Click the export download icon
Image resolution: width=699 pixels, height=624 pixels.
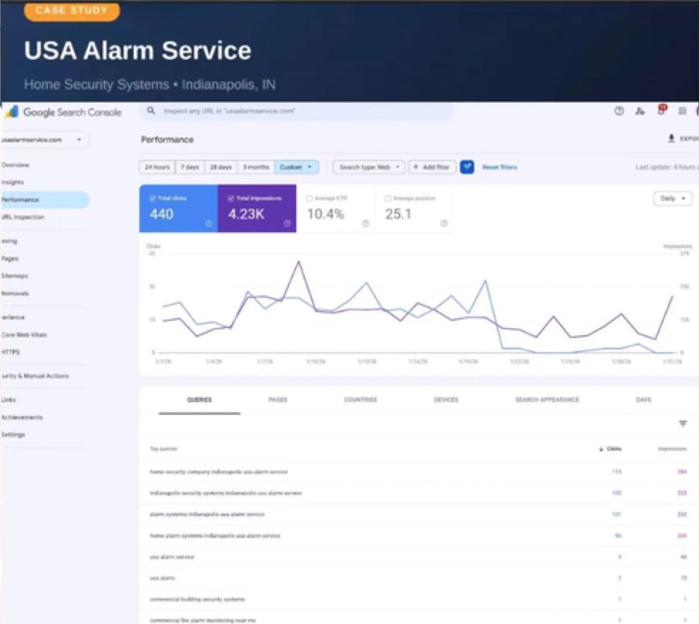point(671,139)
